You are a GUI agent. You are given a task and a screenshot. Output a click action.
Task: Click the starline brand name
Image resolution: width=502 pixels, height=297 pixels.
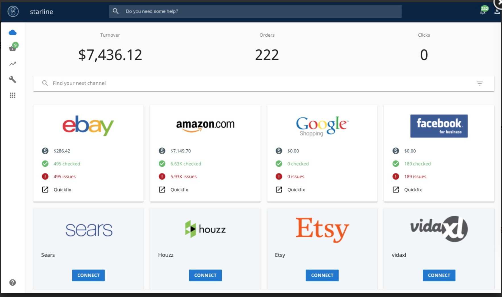(42, 12)
